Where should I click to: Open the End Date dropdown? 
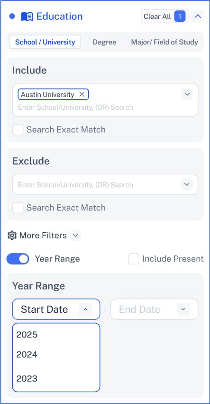pyautogui.click(x=154, y=309)
